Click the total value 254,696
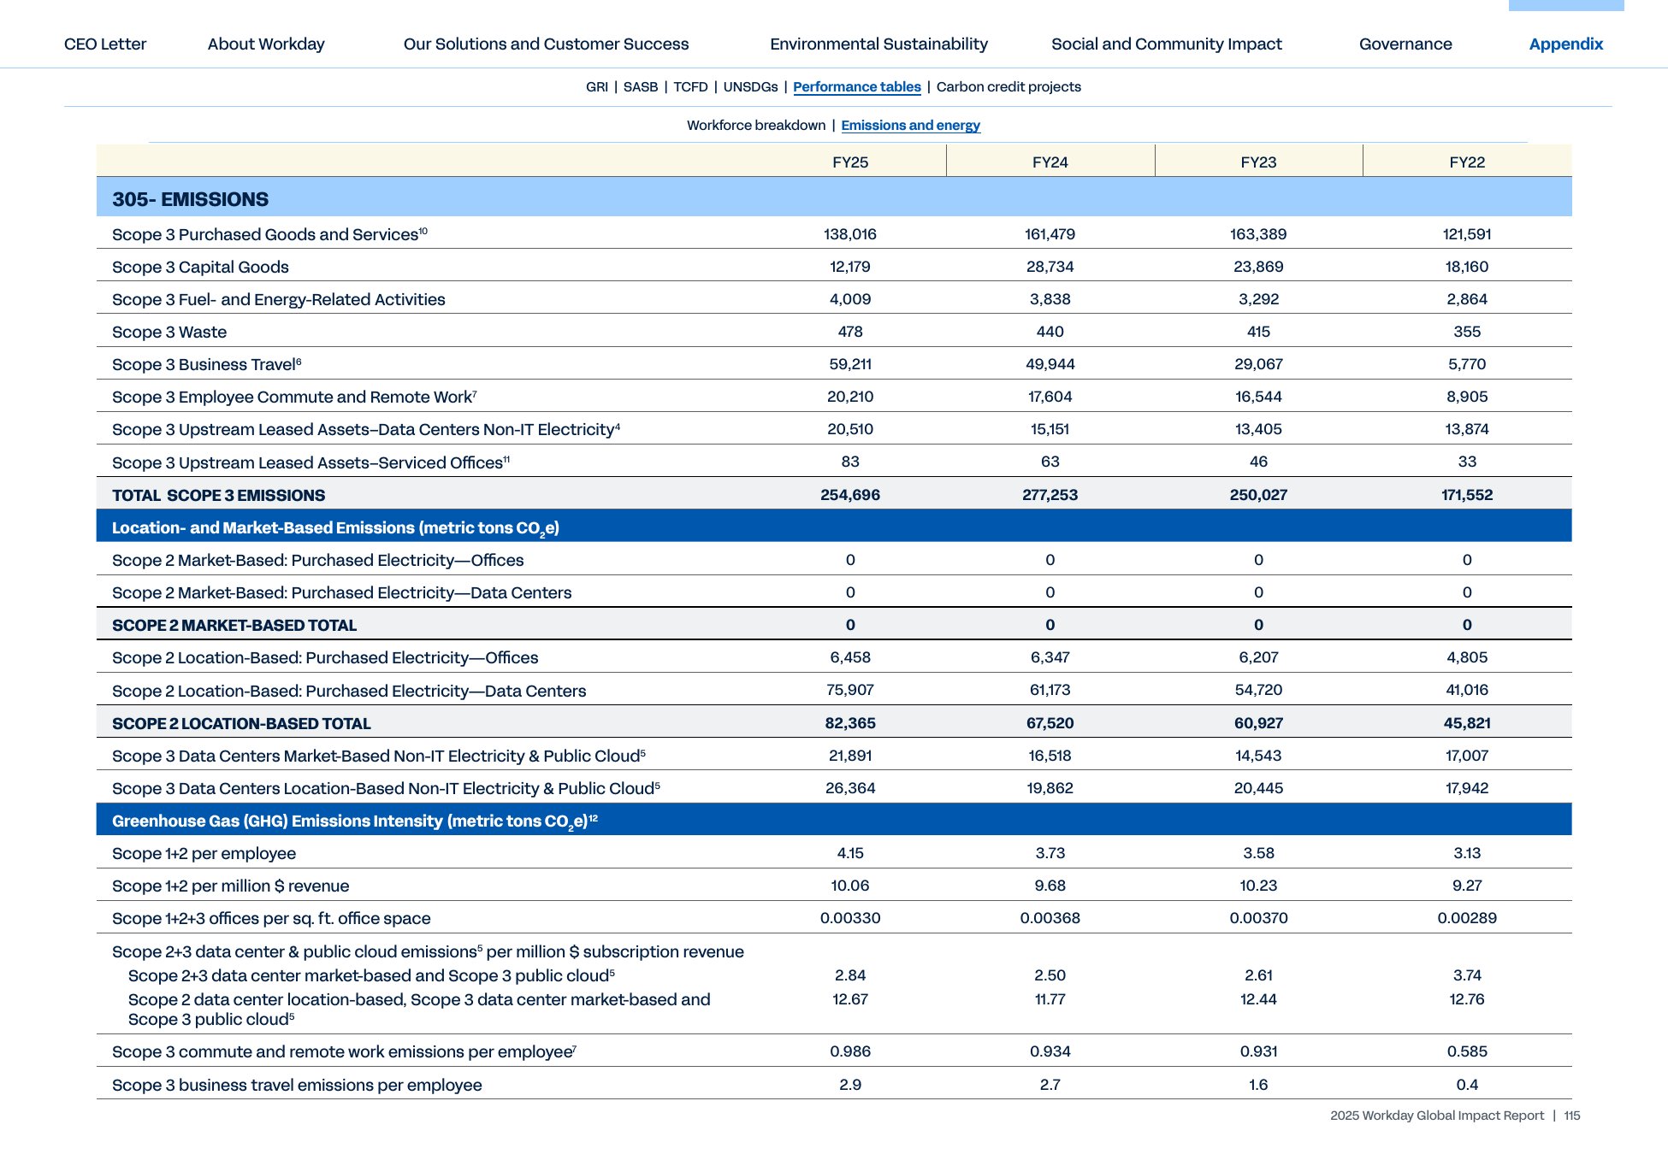The image size is (1668, 1154). (850, 495)
